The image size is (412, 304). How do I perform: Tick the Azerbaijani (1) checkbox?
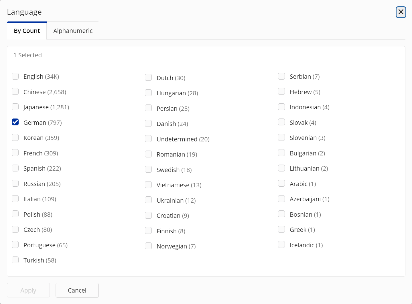point(281,199)
